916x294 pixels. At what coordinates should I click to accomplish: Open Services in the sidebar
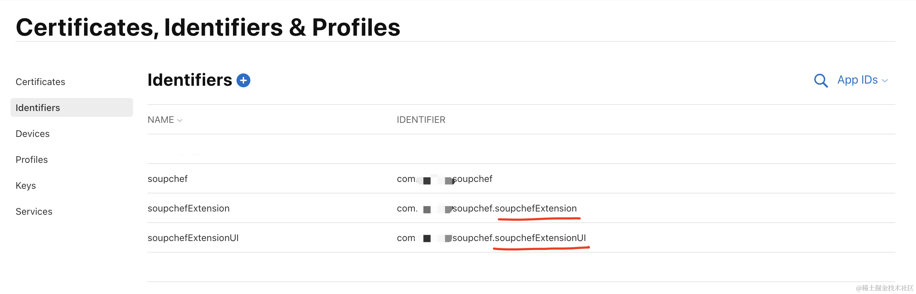34,212
